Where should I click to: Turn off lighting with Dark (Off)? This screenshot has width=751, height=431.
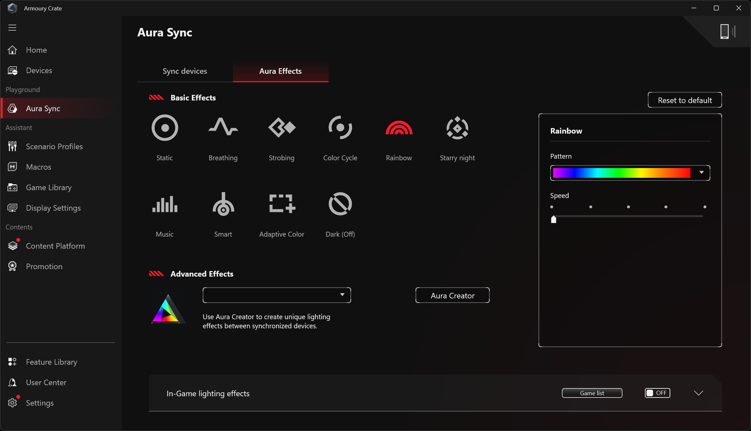coord(340,204)
